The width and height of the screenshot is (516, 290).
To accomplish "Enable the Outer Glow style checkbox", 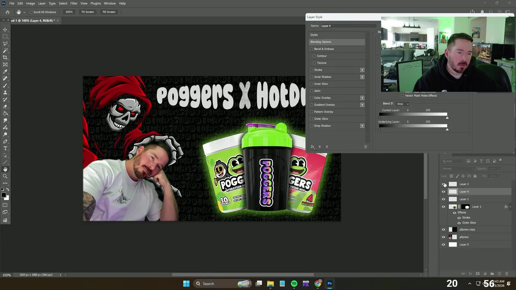I will (312, 119).
